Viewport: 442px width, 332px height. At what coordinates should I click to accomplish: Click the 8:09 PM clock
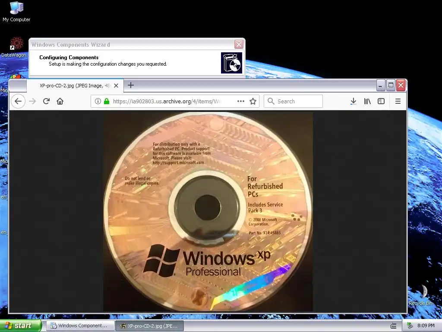pyautogui.click(x=426, y=326)
